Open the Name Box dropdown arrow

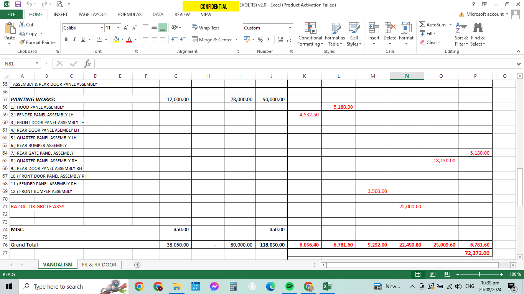(x=37, y=64)
